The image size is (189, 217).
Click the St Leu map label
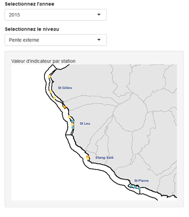coord(85,123)
